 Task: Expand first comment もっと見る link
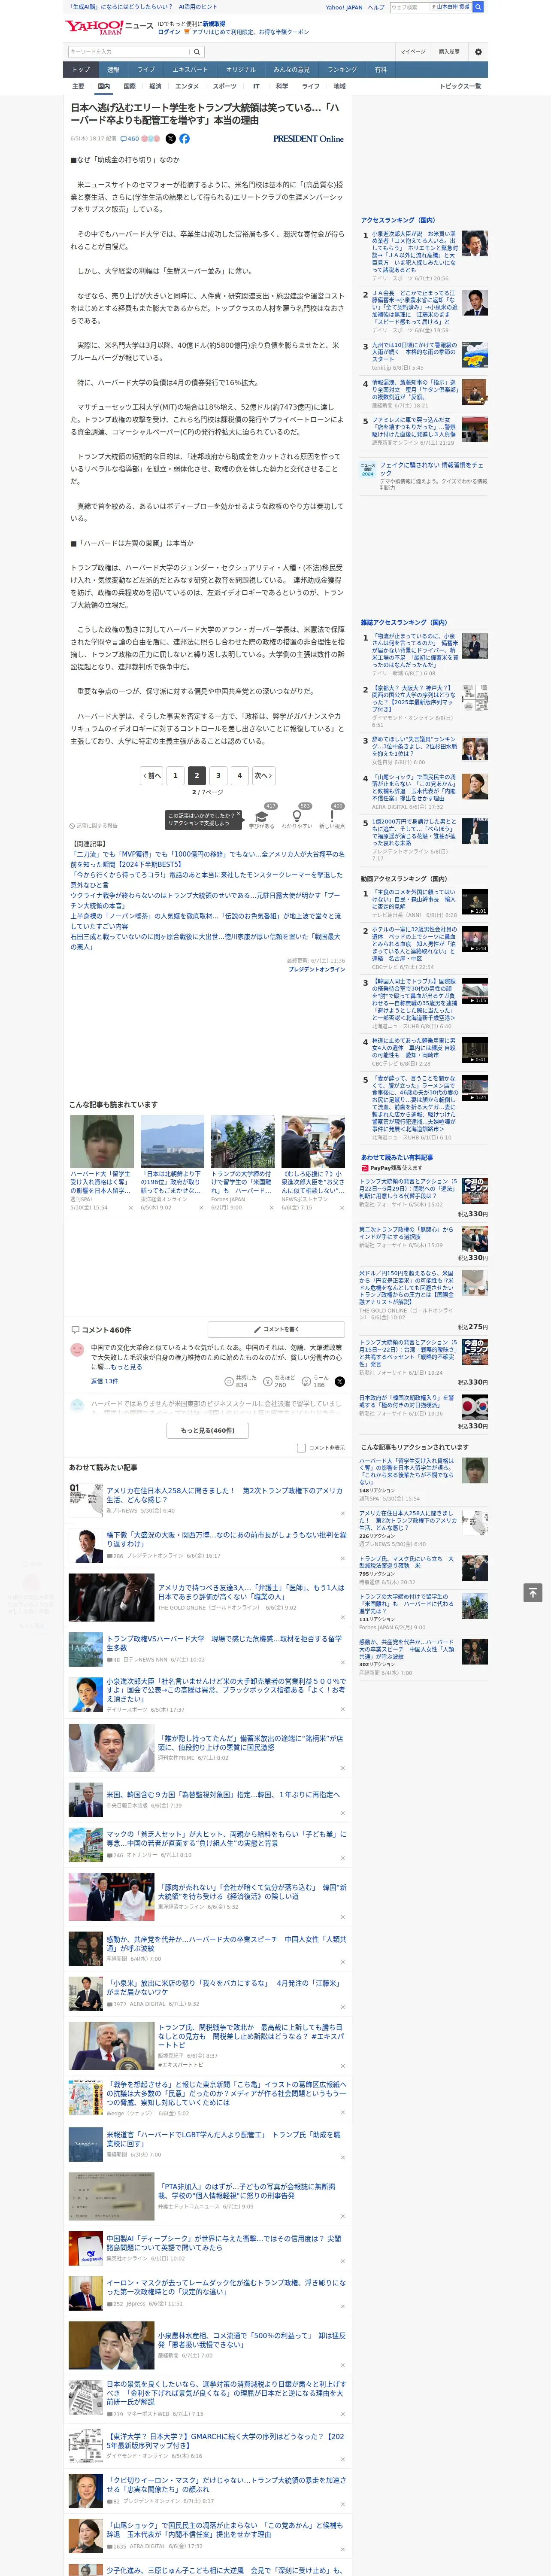pos(126,1367)
